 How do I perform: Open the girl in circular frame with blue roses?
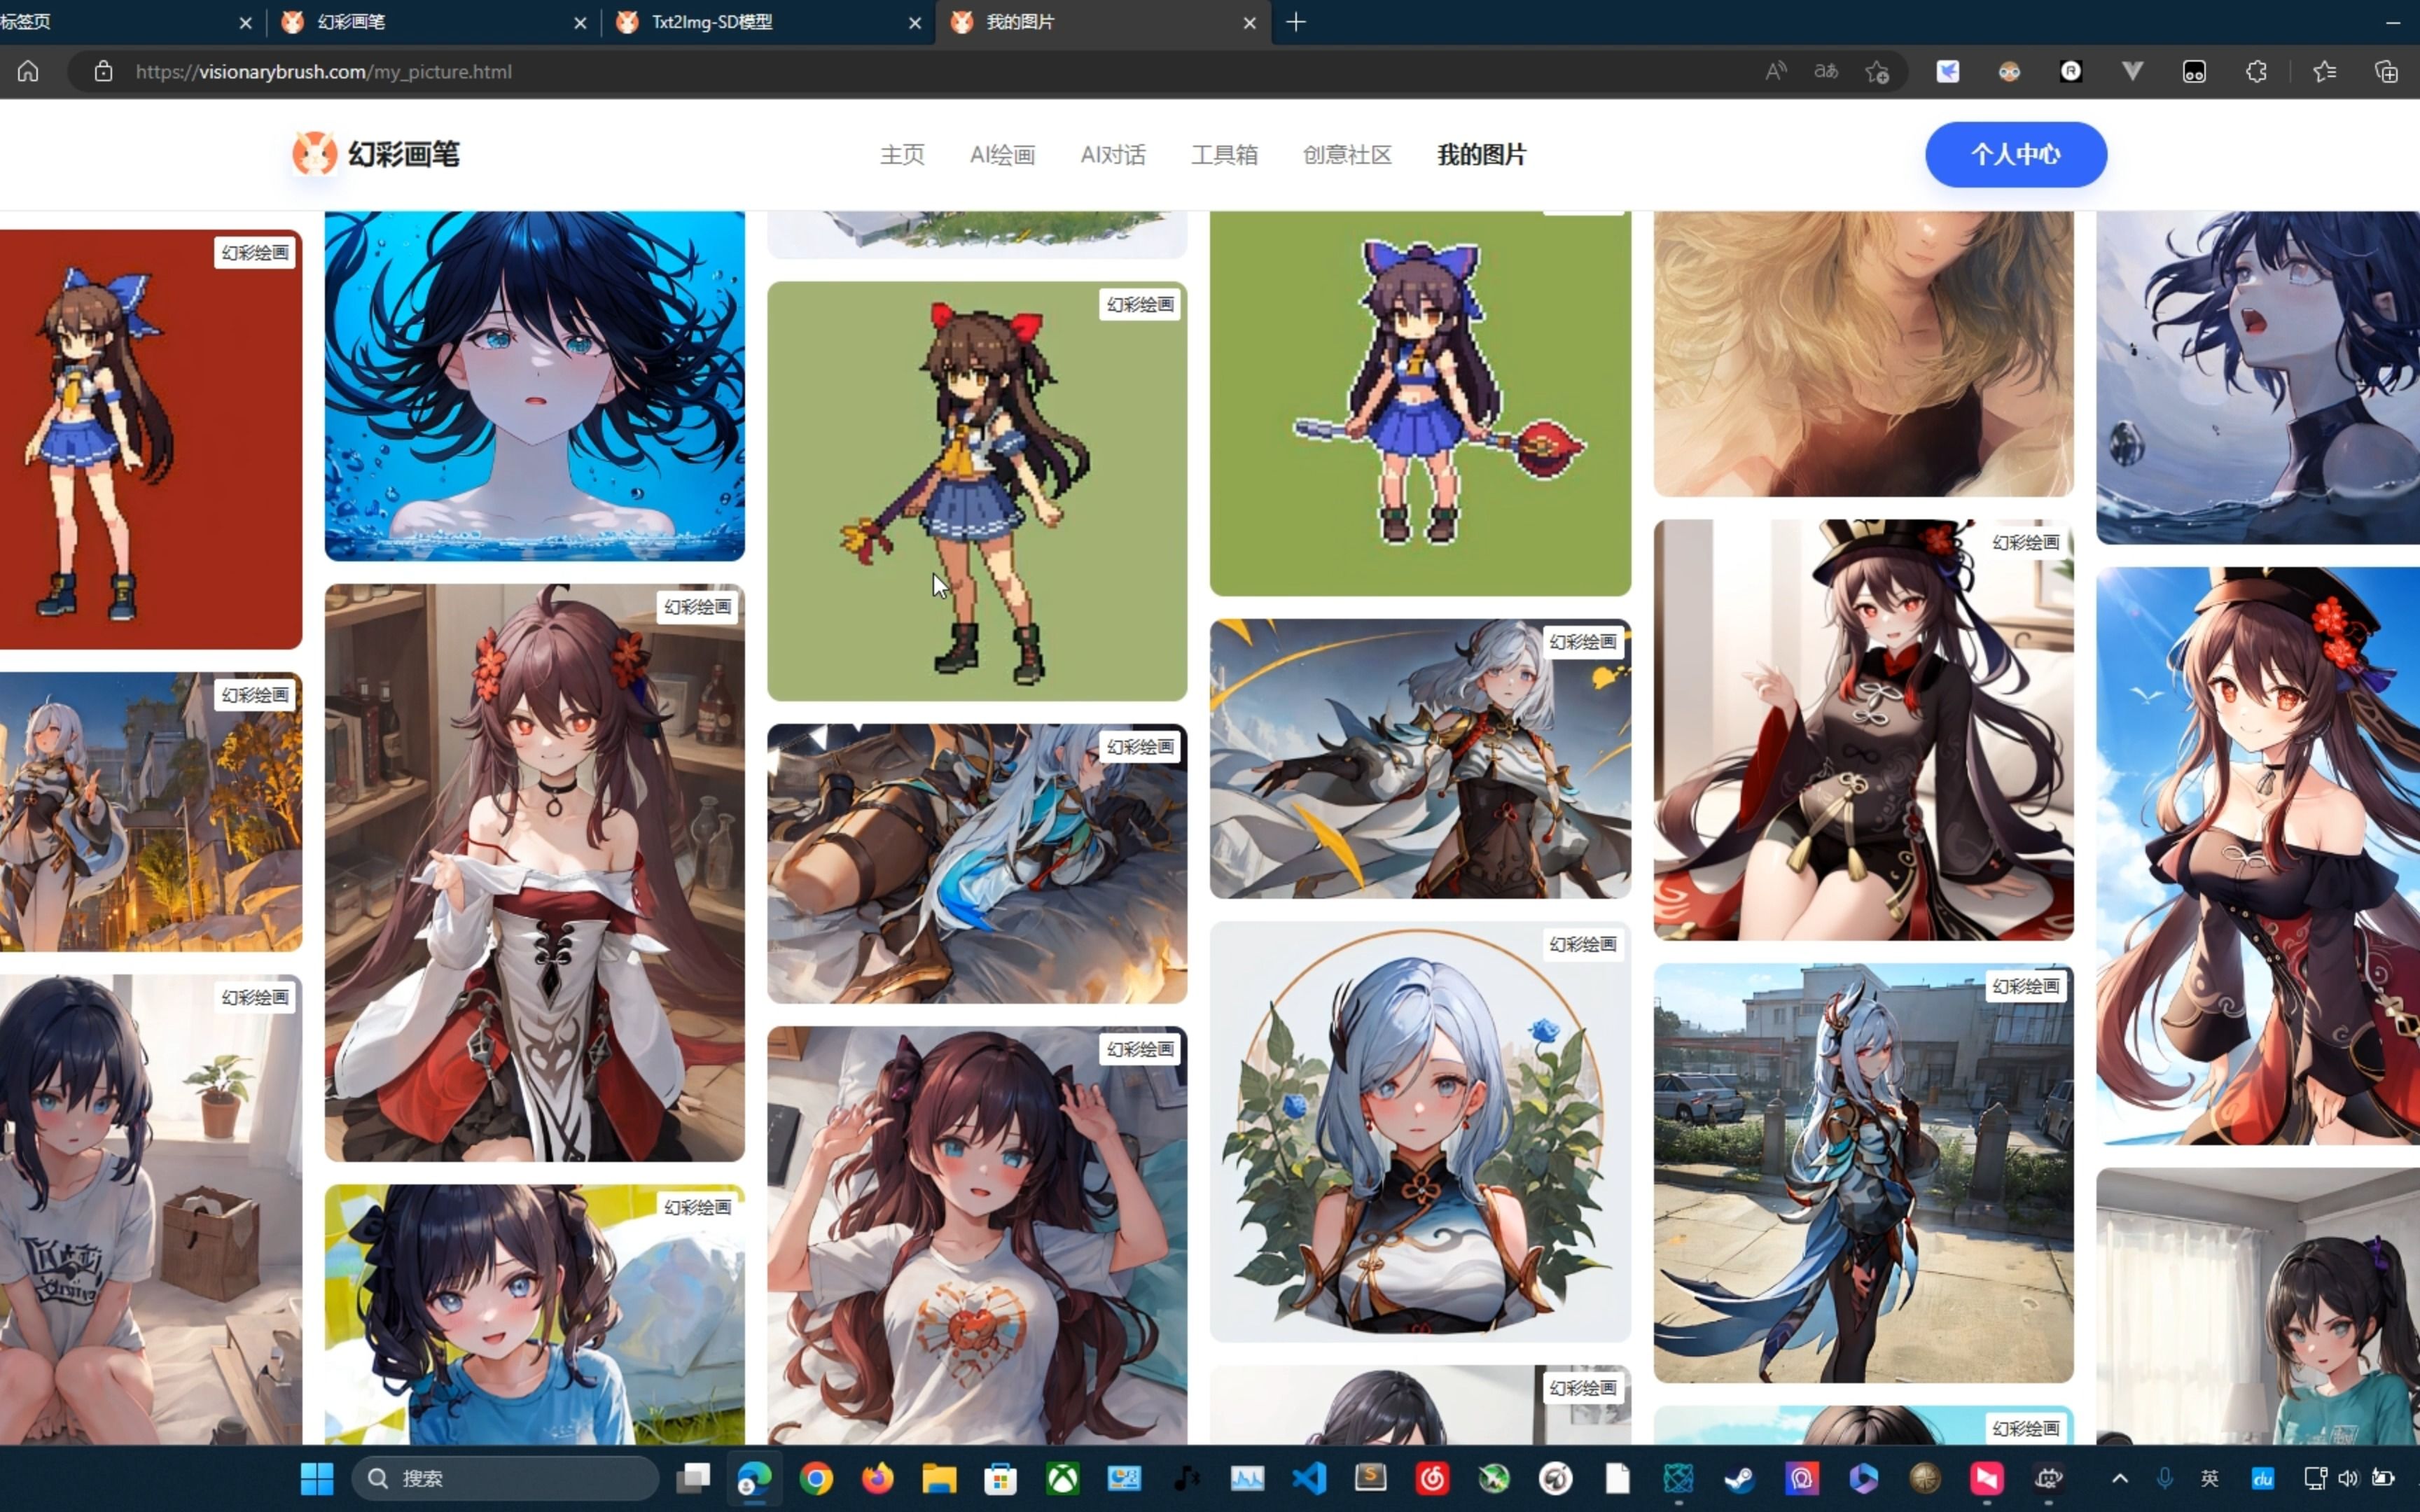coord(1420,1132)
